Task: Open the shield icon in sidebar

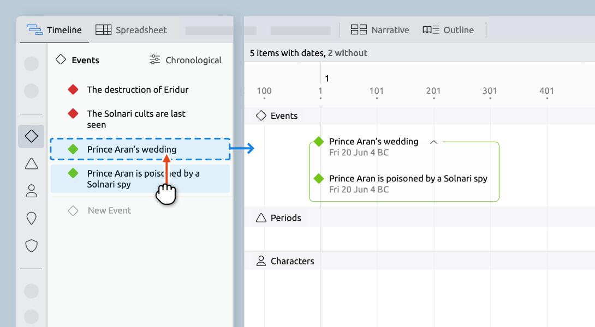Action: point(32,246)
